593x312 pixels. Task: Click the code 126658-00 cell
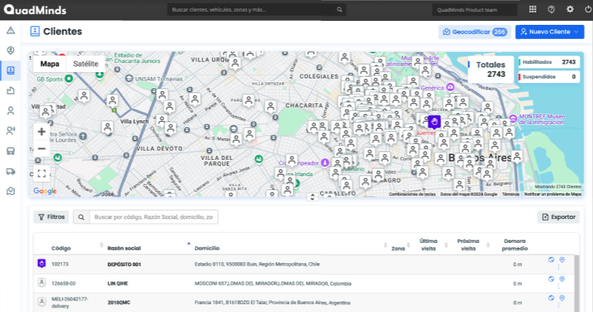coord(64,284)
